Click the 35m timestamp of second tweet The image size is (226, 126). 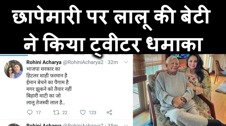tap(113, 125)
